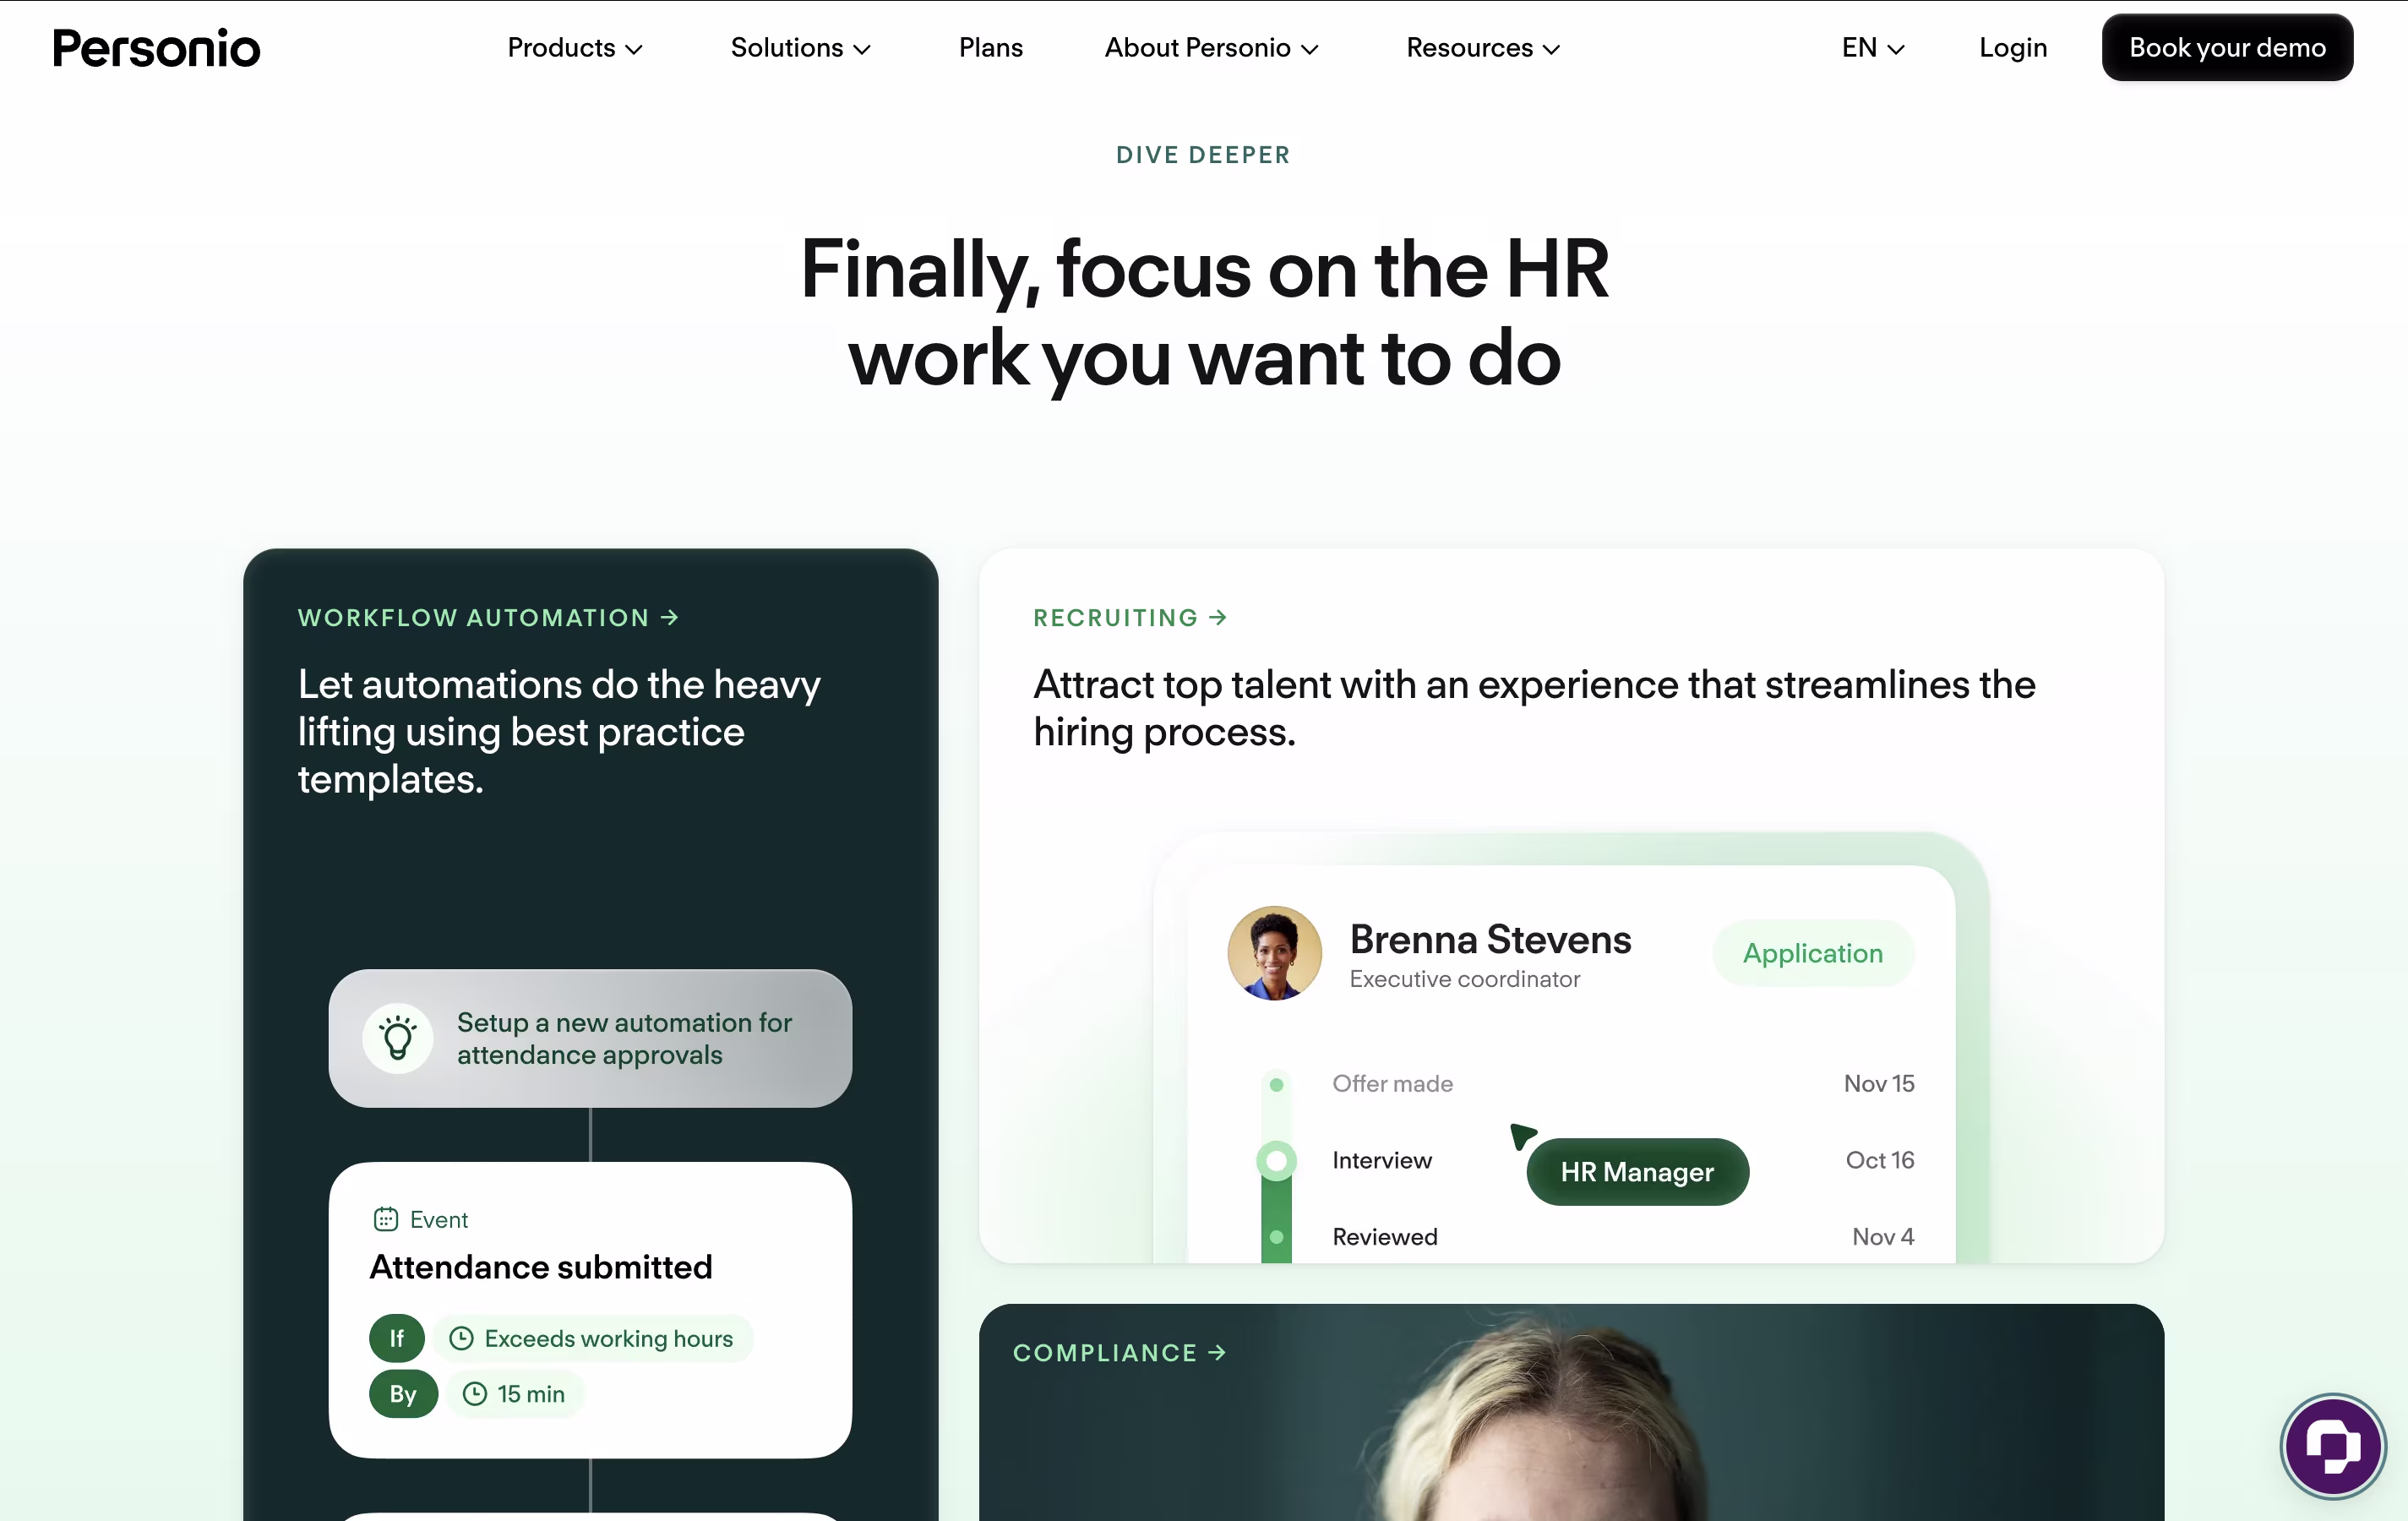This screenshot has width=2408, height=1521.
Task: Click the arrow after Workflow Automation
Action: [x=670, y=618]
